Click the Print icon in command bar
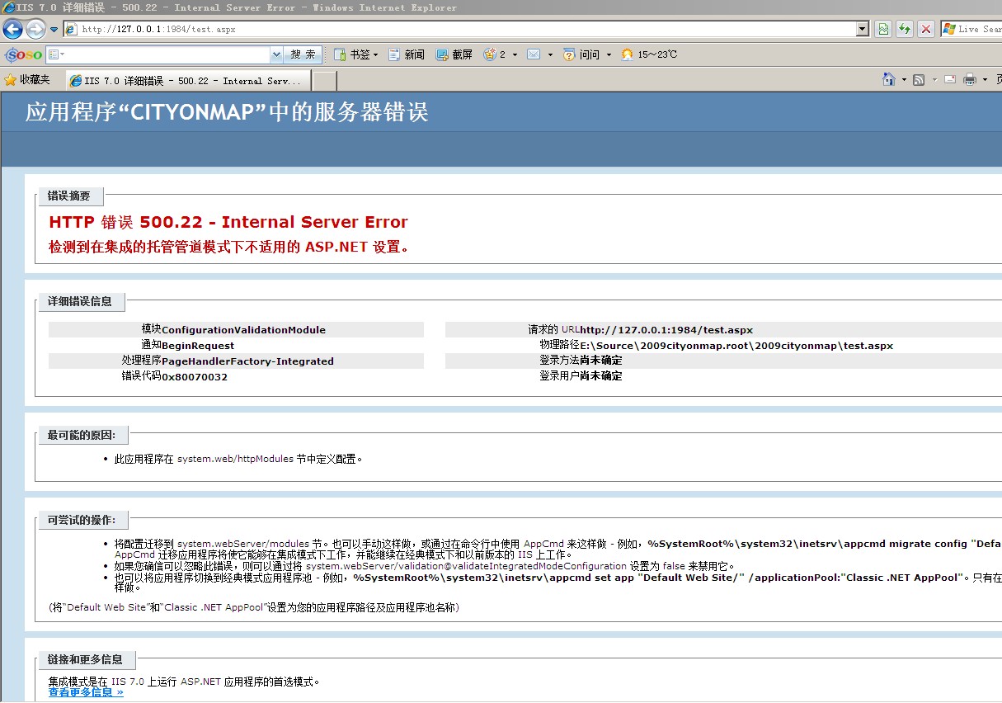Viewport: 1002px width, 703px height. point(970,80)
